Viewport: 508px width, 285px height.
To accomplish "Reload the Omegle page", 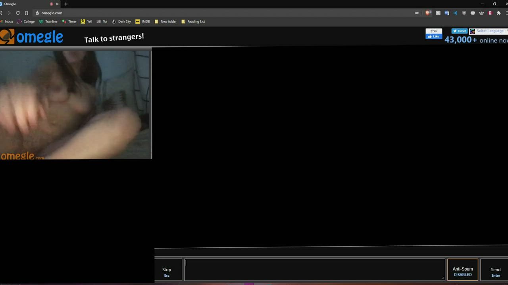I will pos(18,13).
